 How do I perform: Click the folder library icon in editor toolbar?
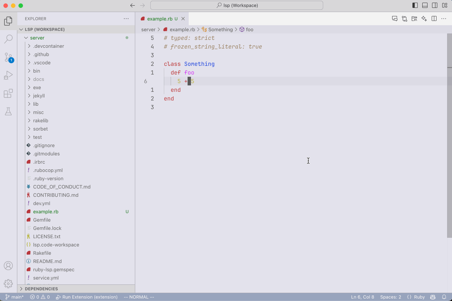click(x=414, y=18)
